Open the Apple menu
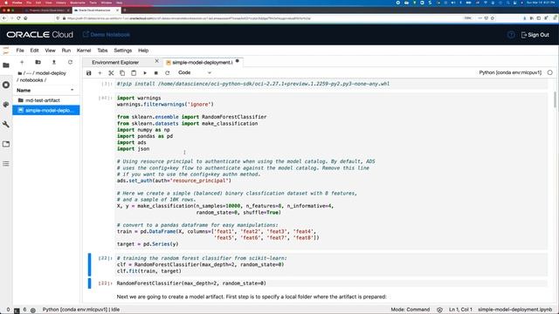 [x=6, y=3]
